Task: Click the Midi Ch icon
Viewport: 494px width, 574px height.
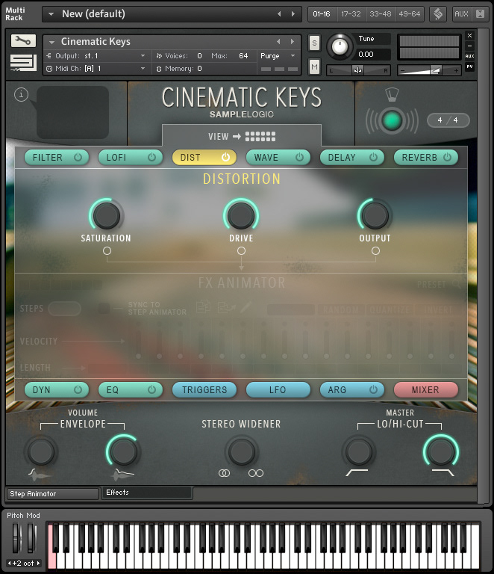Action: tap(49, 69)
